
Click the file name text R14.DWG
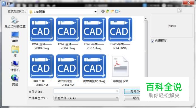(x=120, y=48)
